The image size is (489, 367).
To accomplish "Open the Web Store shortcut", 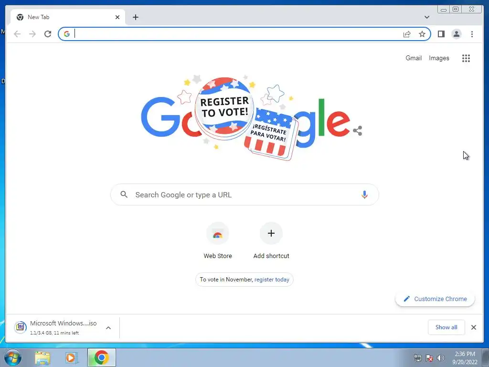I will point(218,241).
